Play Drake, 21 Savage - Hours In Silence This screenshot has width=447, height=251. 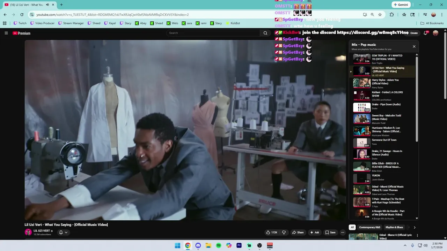pos(382,154)
